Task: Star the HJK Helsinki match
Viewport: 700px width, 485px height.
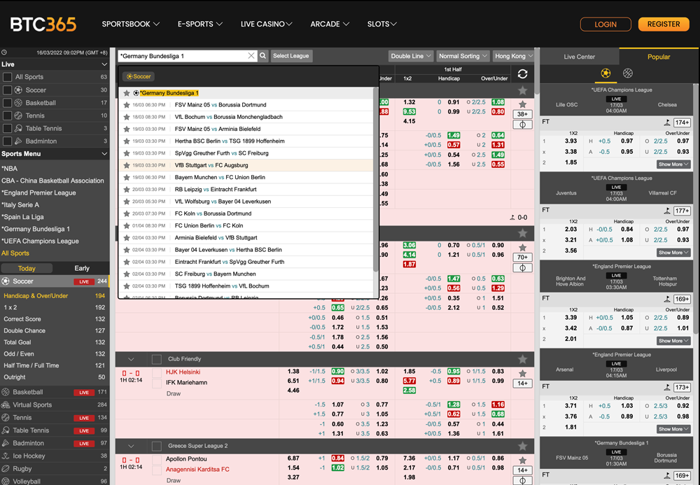Action: (523, 374)
